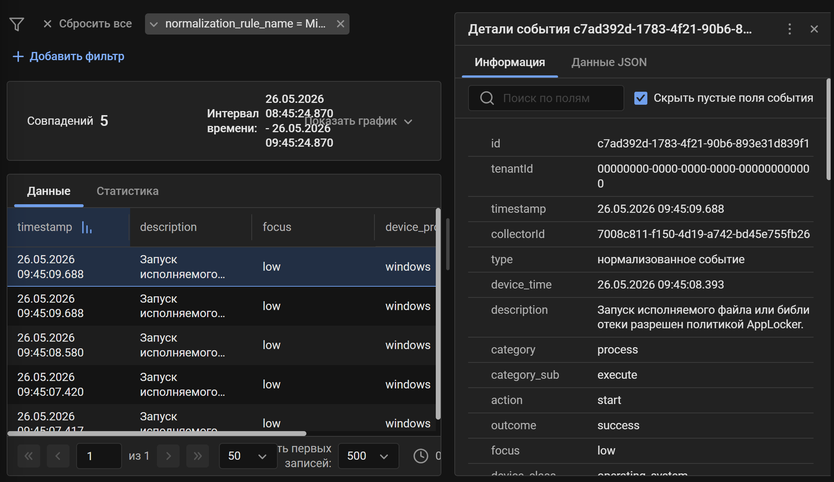This screenshot has height=482, width=834.
Task: Click the details timestamp value 26.05.2026 09:45:09.688
Action: point(660,209)
